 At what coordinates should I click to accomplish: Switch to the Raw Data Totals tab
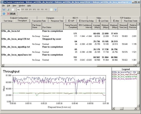[x=131, y=21]
